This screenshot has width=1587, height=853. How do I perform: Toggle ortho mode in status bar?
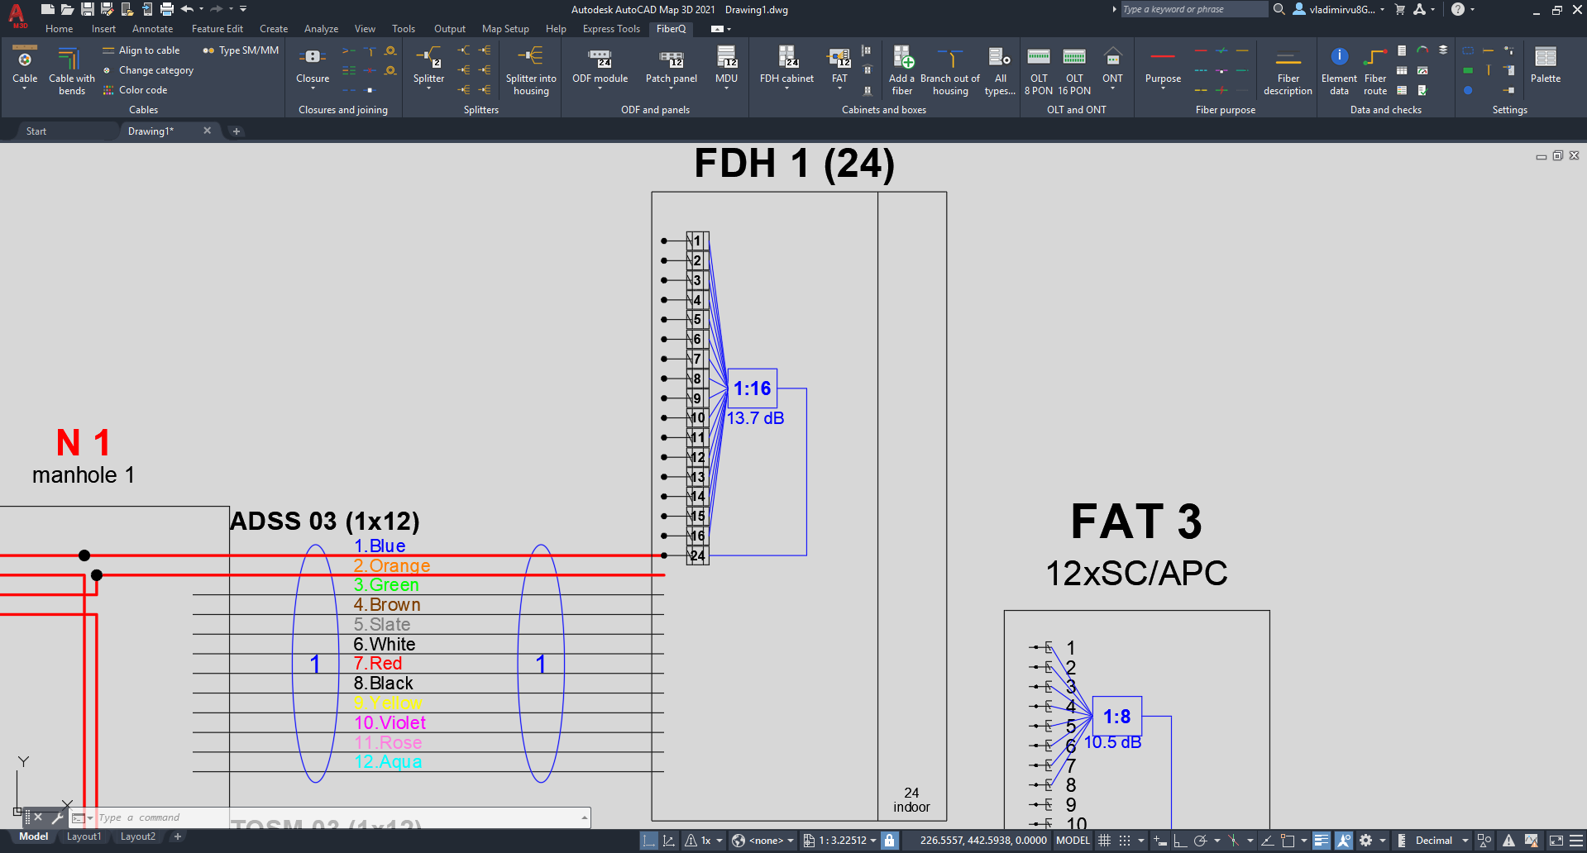(1180, 841)
